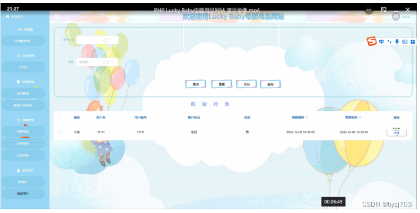The width and height of the screenshot is (420, 213).
Task: Open 分类列表 menu item
Action: pyautogui.click(x=23, y=144)
